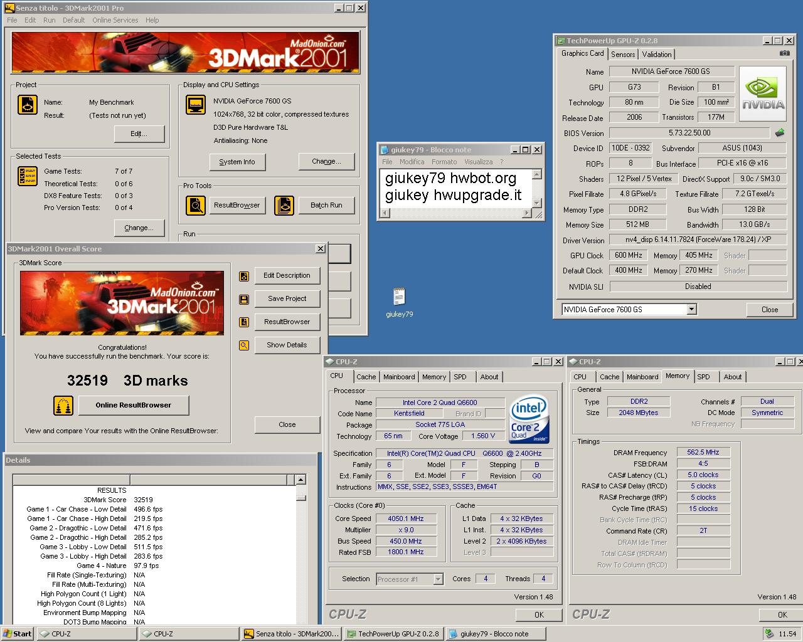
Task: Click the Batch Run icon in Pro Tools
Action: pyautogui.click(x=284, y=205)
